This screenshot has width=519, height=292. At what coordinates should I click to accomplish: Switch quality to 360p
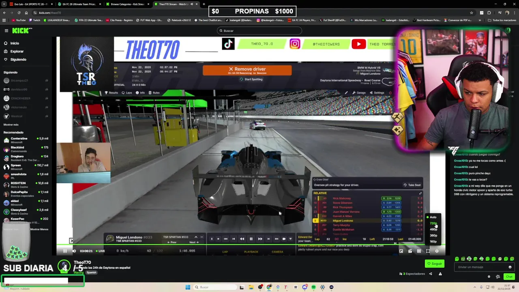point(433,235)
